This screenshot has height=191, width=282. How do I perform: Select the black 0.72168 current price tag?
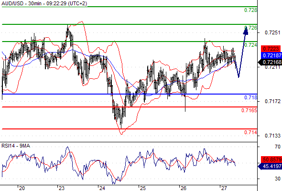coord(270,62)
